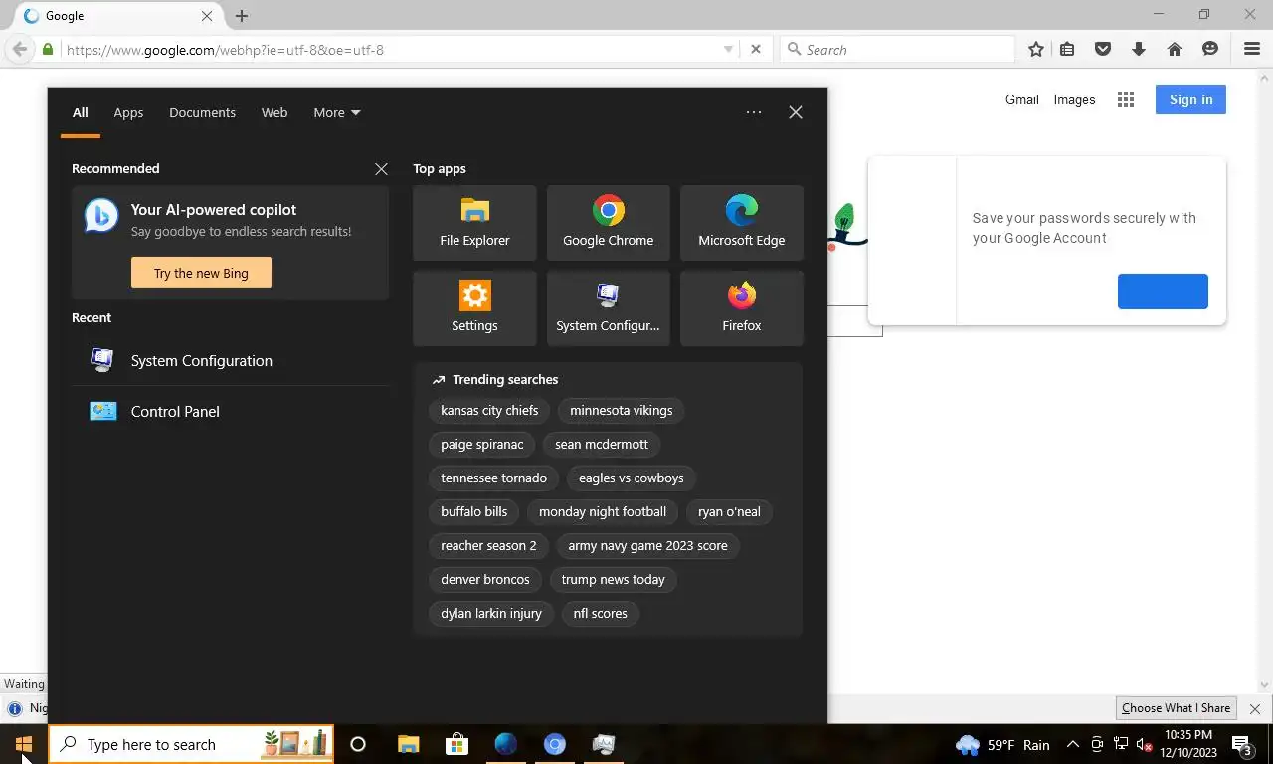
Task: Click Choose What I Share button
Action: tap(1176, 708)
